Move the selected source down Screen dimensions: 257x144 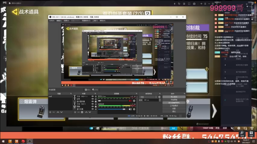90,112
